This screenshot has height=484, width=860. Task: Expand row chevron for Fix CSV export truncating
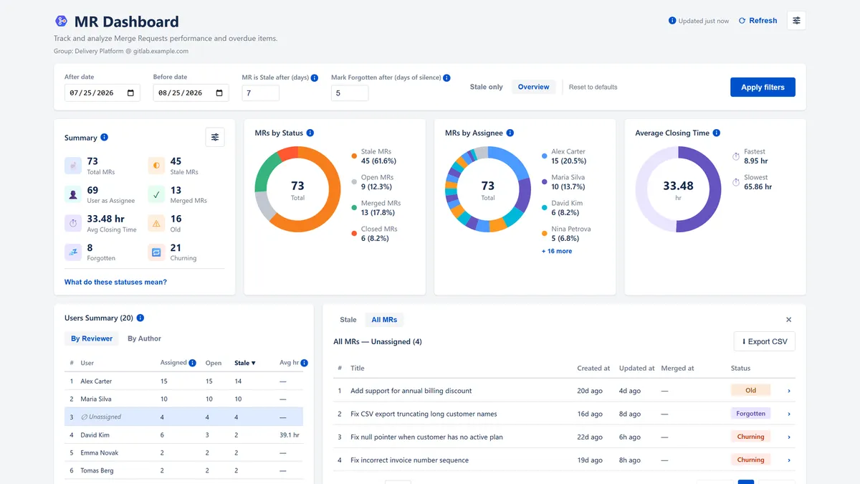[x=789, y=414]
